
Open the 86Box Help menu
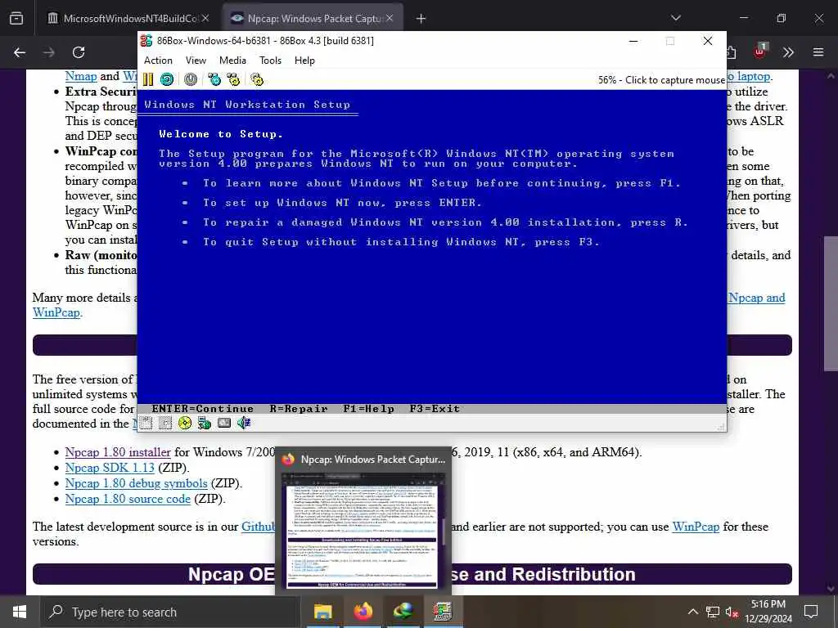tap(304, 61)
